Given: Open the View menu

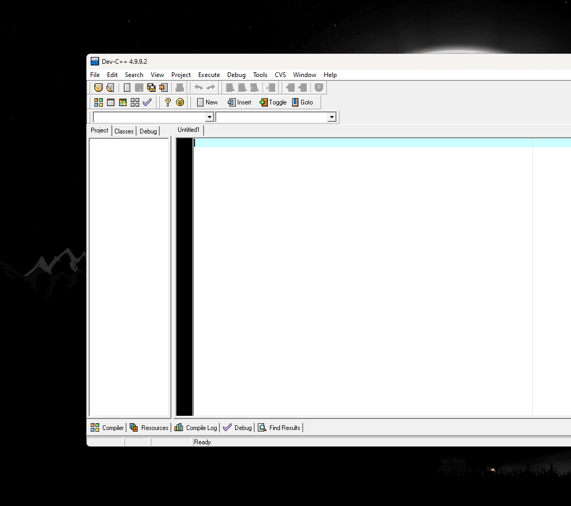Looking at the screenshot, I should pyautogui.click(x=157, y=75).
